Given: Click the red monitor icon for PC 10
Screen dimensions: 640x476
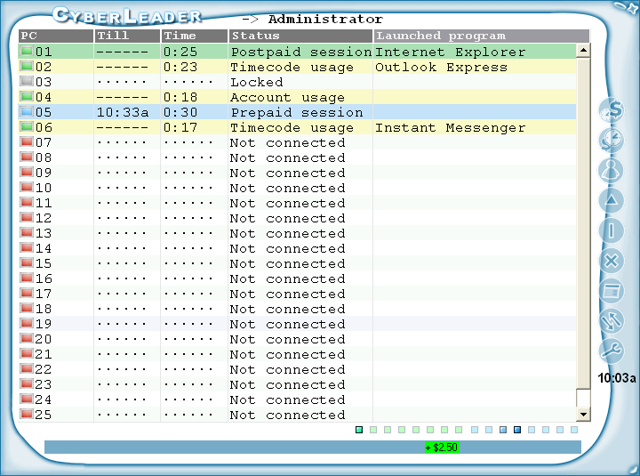Looking at the screenshot, I should (27, 187).
